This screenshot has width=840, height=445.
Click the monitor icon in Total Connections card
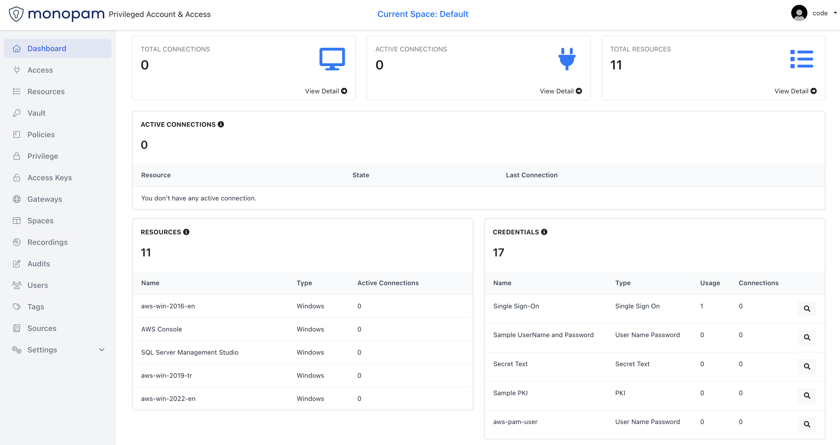[332, 59]
